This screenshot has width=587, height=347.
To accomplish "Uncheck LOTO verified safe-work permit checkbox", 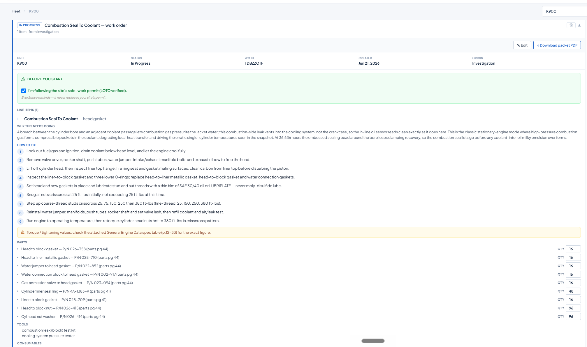I will click(24, 91).
